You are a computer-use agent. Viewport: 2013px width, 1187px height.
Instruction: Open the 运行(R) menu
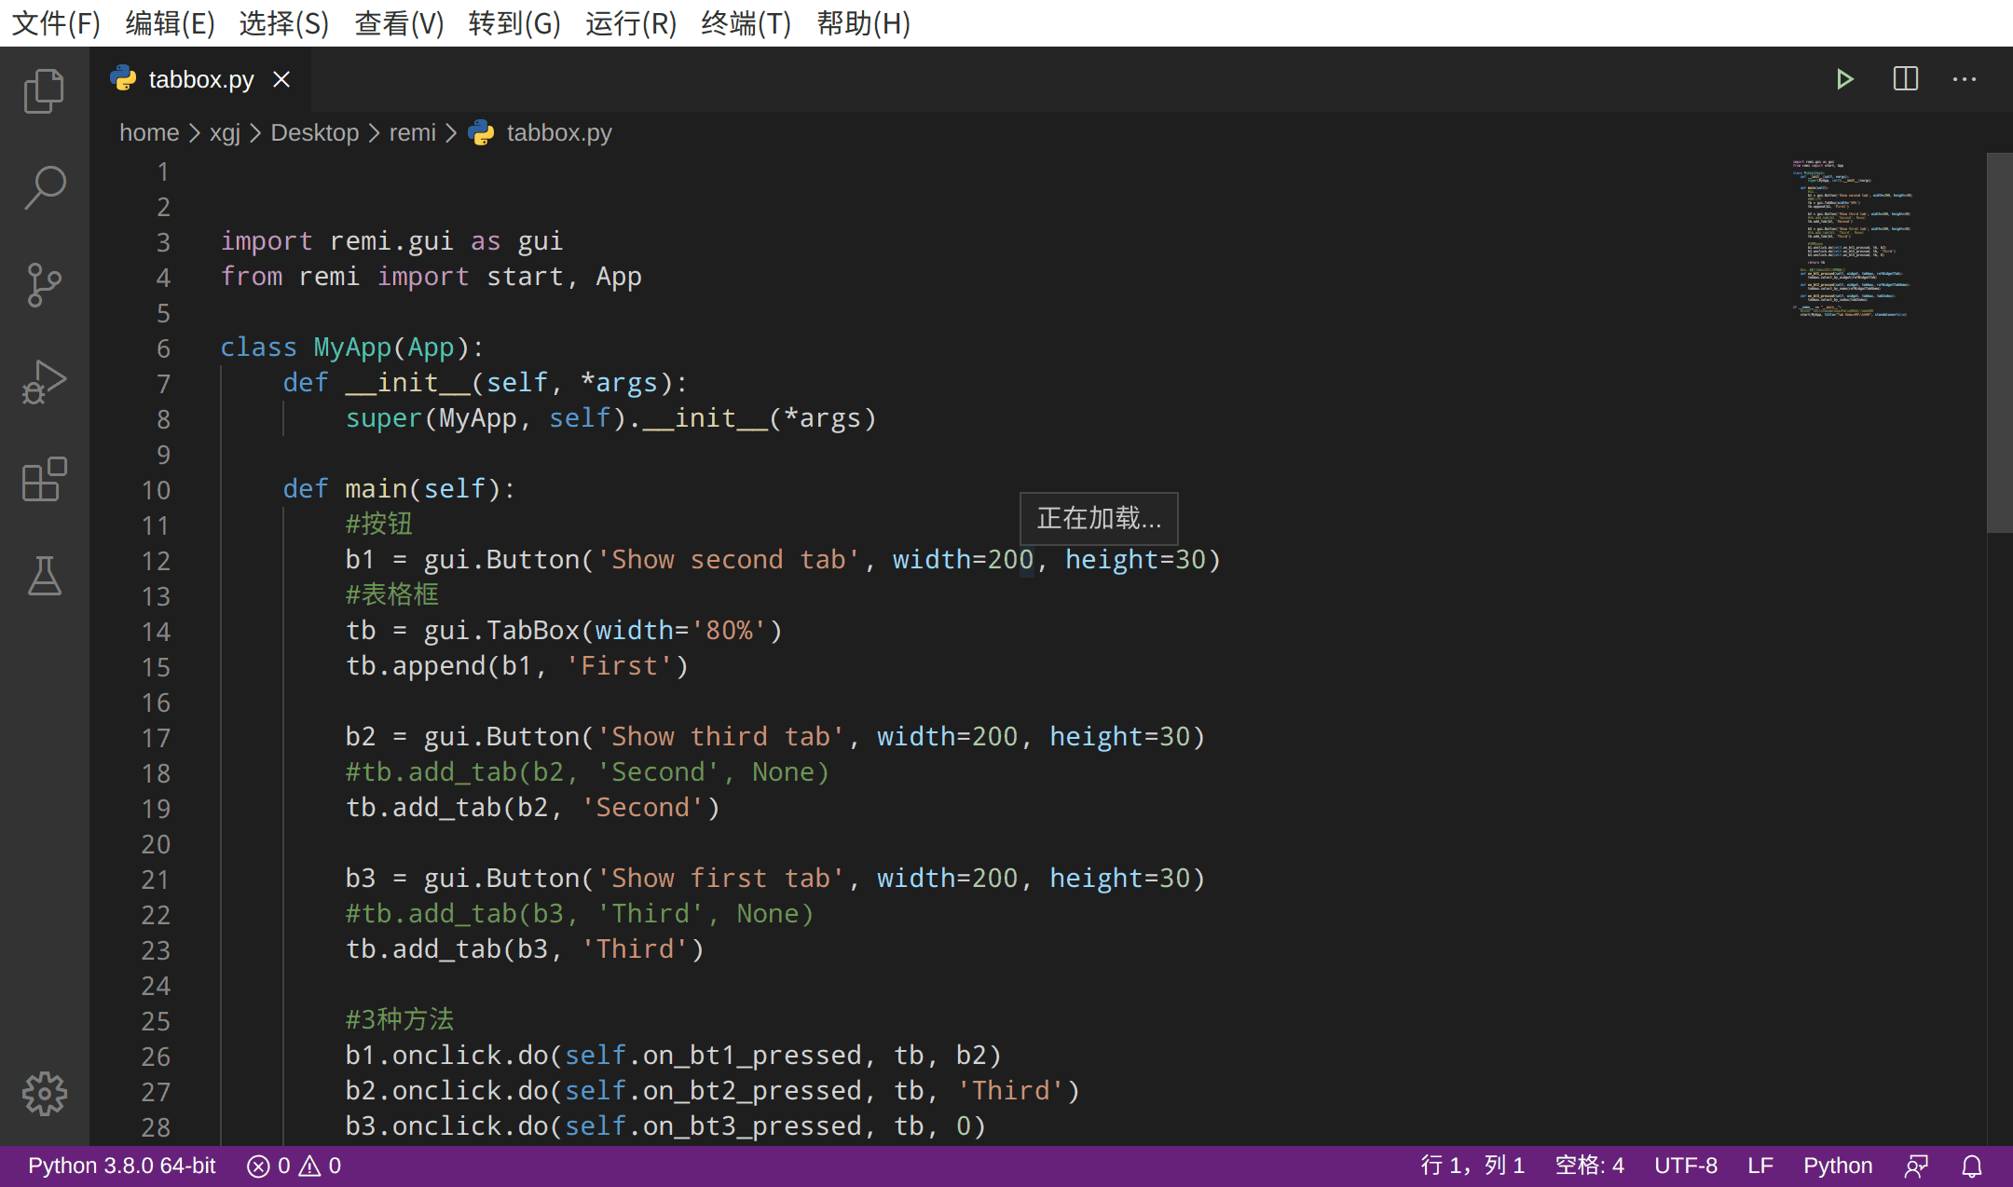630,23
